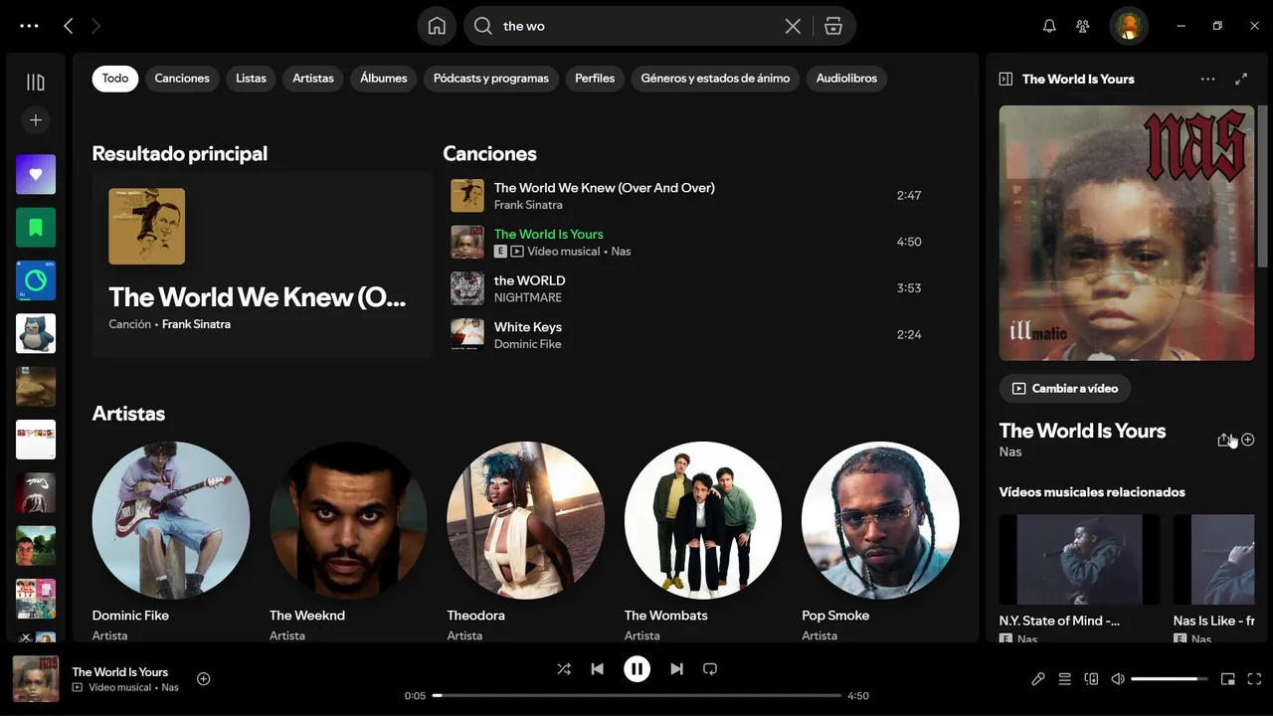1273x716 pixels.
Task: Open the Home page
Action: (437, 26)
